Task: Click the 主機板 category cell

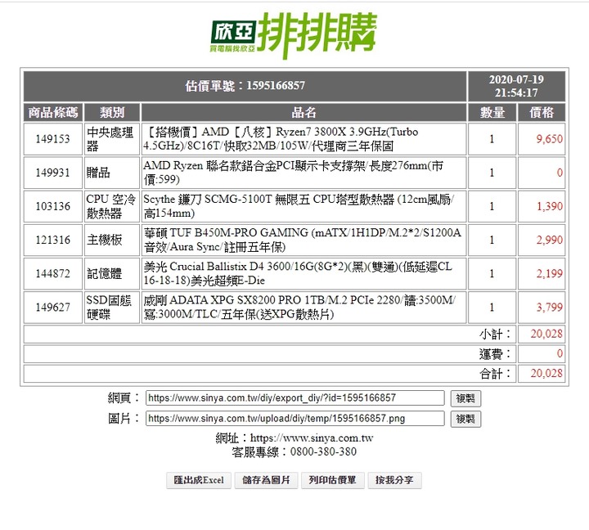Action: [112, 240]
